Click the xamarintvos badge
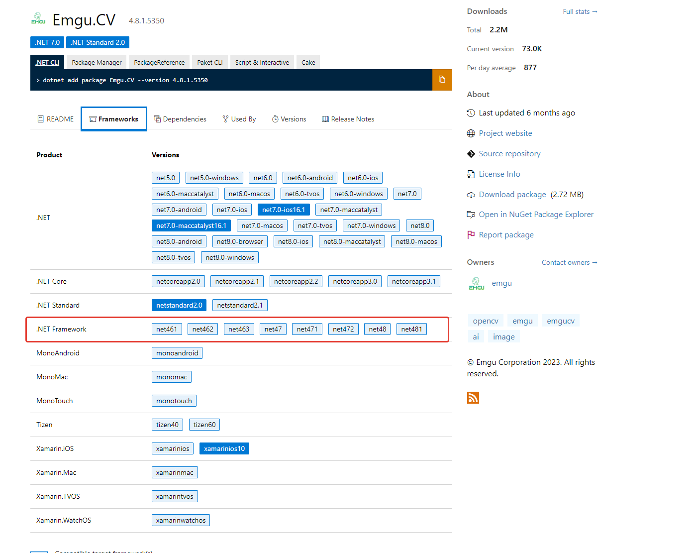 point(175,496)
